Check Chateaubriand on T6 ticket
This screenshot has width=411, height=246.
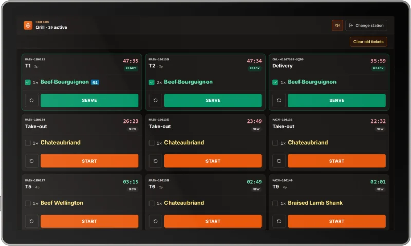(152, 203)
